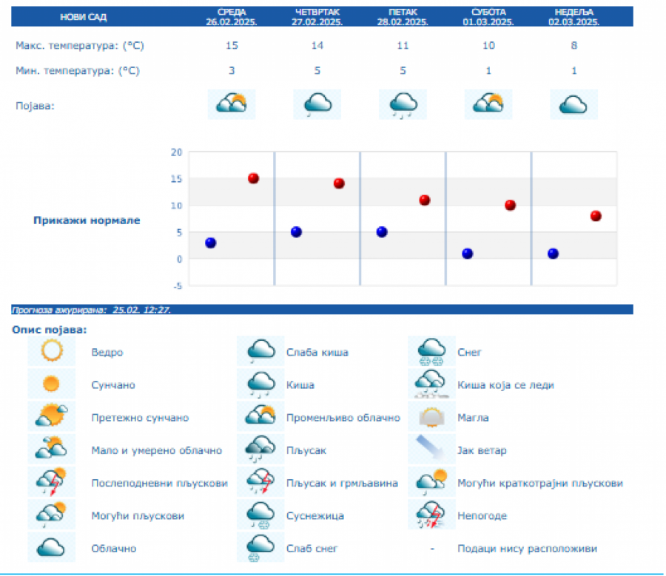This screenshot has width=666, height=576.
Task: Click the Претежно сунчано legend icon
Action: coord(52,417)
